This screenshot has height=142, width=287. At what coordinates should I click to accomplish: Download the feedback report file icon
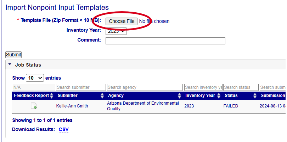click(34, 106)
